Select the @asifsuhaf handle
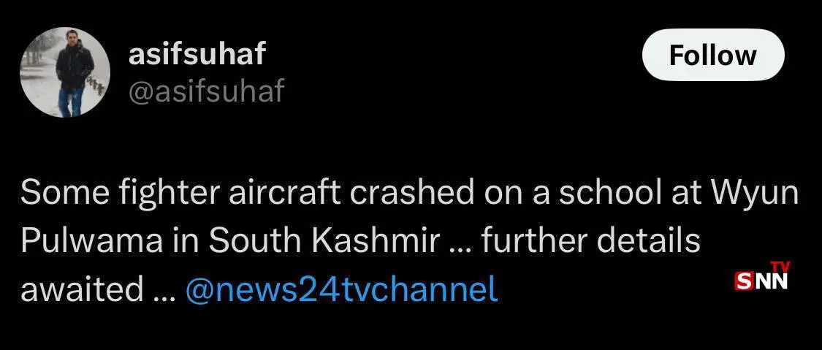Image resolution: width=822 pixels, height=350 pixels. click(x=206, y=91)
